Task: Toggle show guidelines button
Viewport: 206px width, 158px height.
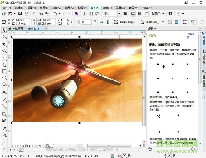Action: click(146, 14)
